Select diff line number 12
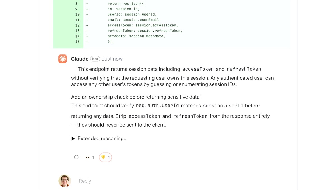The image size is (336, 190). (77, 25)
